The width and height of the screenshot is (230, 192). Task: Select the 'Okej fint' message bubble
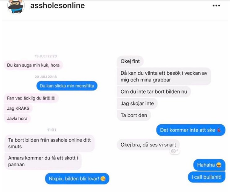[130, 61]
